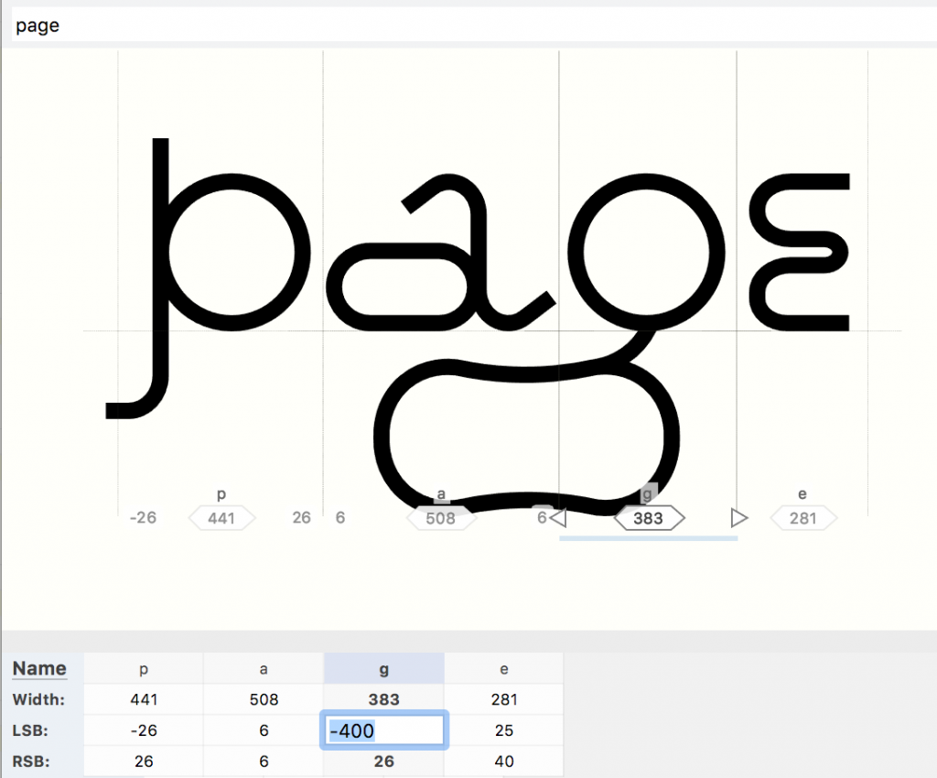937x778 pixels.
Task: Select the 281 width badge under e
Action: [x=802, y=519]
